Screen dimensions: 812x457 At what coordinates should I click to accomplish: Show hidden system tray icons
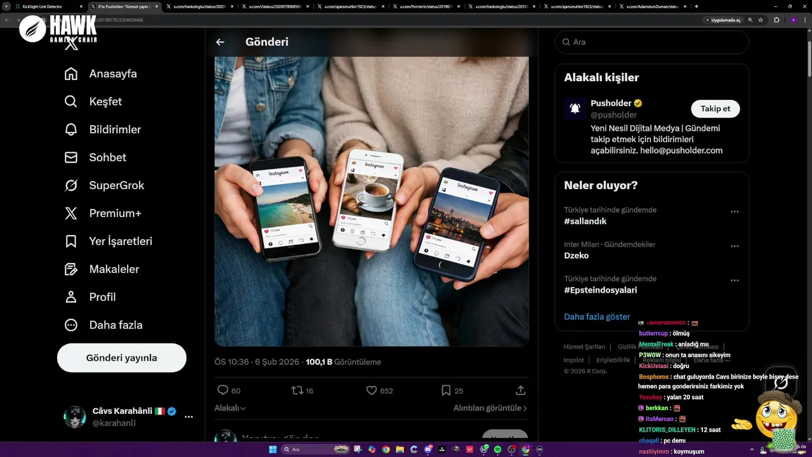752,449
